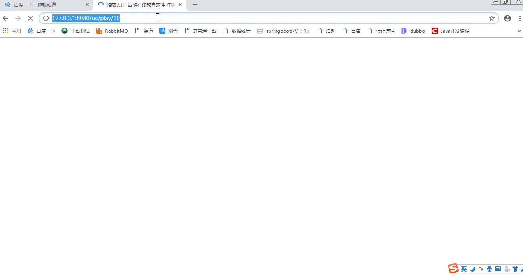Open the 翻译 bookmark
Screen dimensions: 523x275
[x=169, y=31]
